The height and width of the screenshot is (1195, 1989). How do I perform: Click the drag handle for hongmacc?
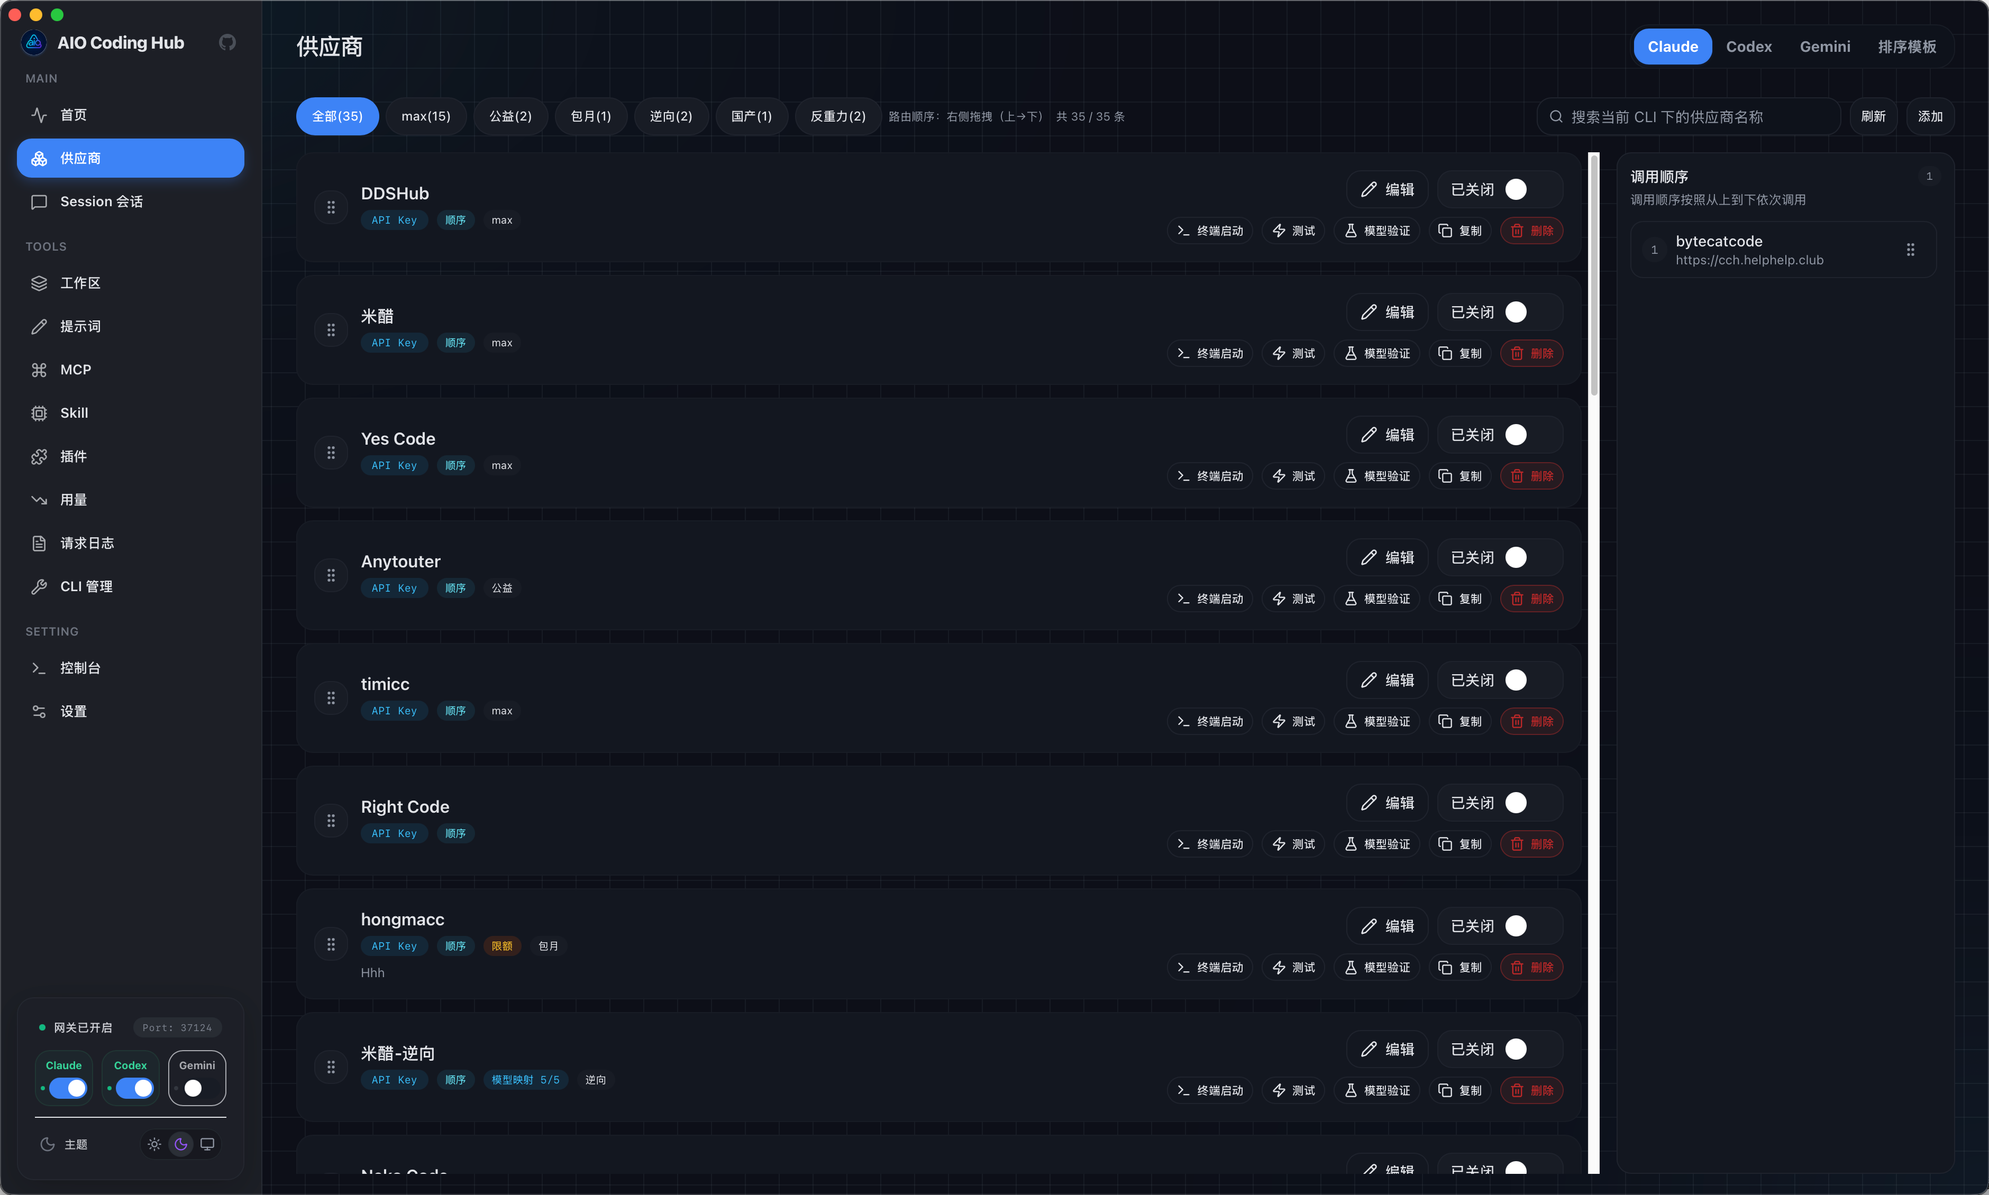point(331,944)
